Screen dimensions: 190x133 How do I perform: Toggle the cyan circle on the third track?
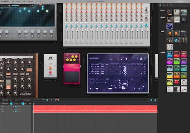tap(16, 112)
